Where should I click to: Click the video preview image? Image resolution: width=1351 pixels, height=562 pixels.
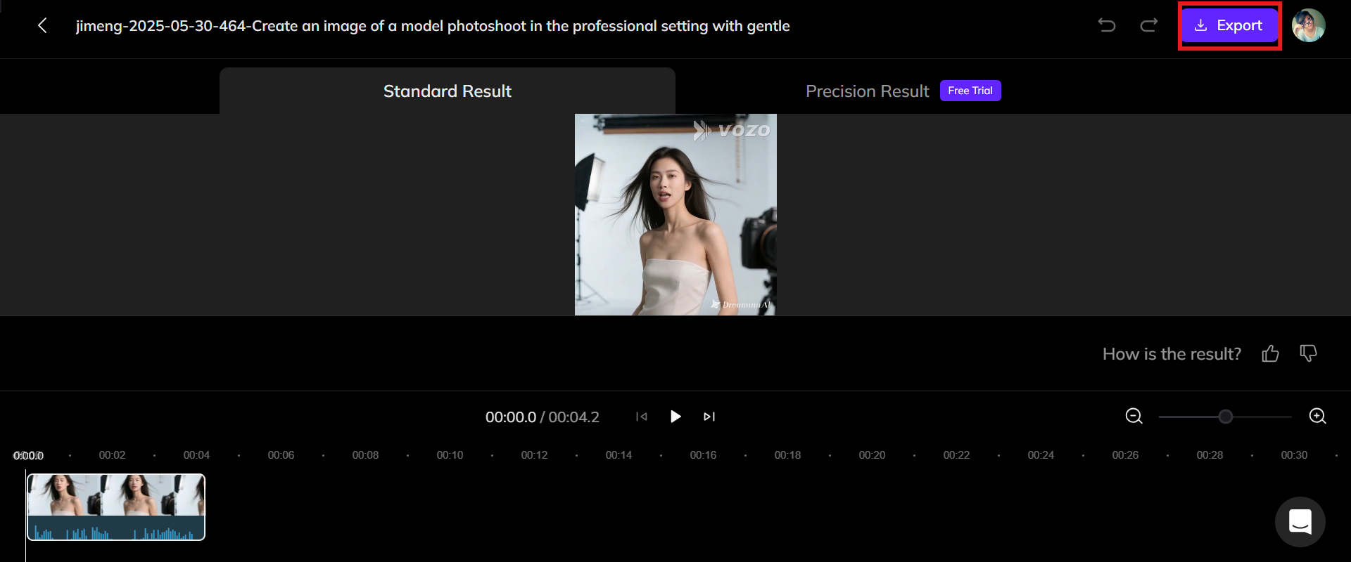coord(675,214)
